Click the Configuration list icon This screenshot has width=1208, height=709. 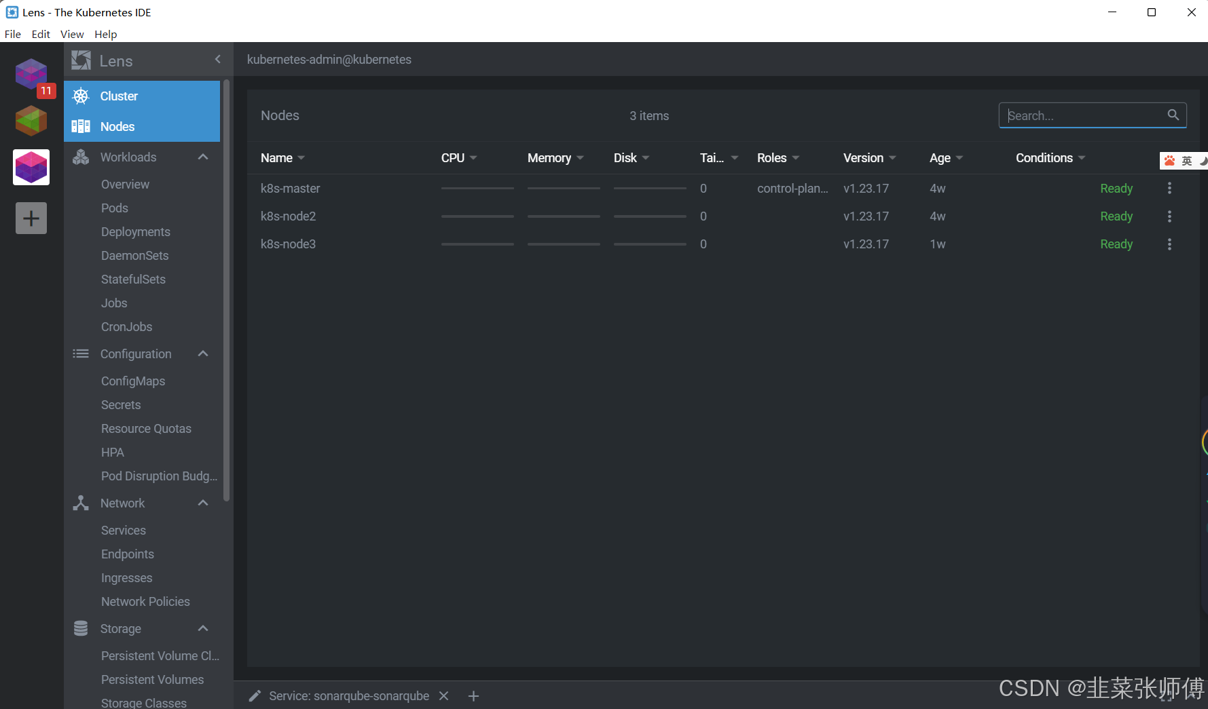click(81, 354)
